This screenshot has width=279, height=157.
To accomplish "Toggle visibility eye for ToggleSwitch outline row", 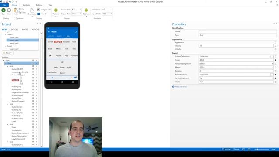I will click(33, 130).
